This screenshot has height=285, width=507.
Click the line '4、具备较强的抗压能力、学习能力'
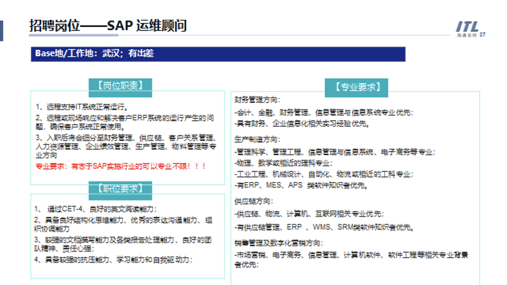[113, 259]
